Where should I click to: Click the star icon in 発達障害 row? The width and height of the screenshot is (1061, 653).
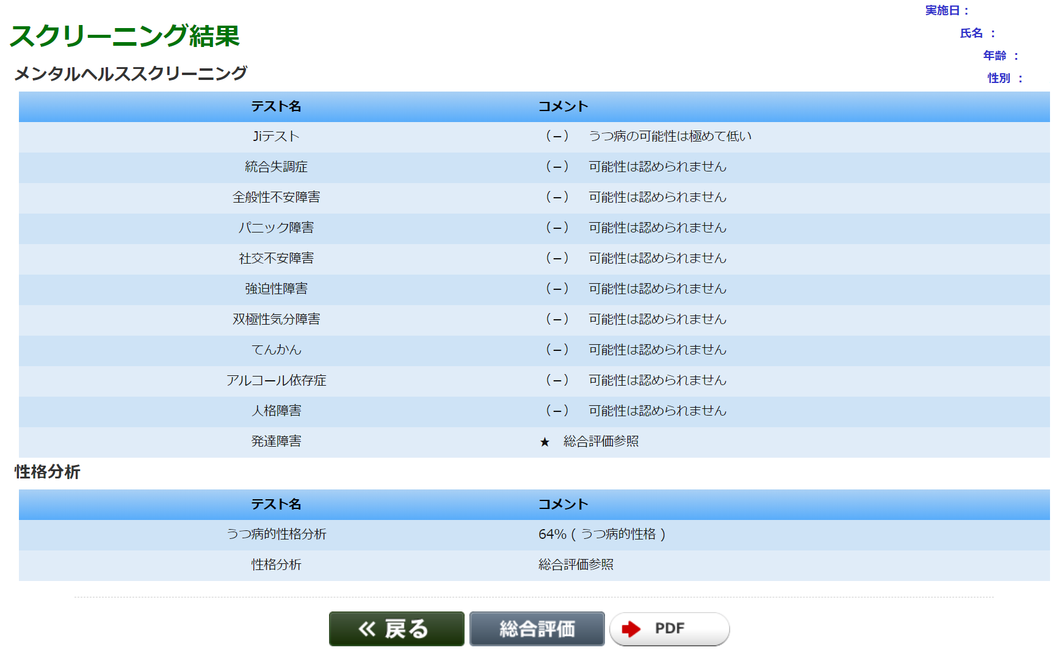point(545,442)
